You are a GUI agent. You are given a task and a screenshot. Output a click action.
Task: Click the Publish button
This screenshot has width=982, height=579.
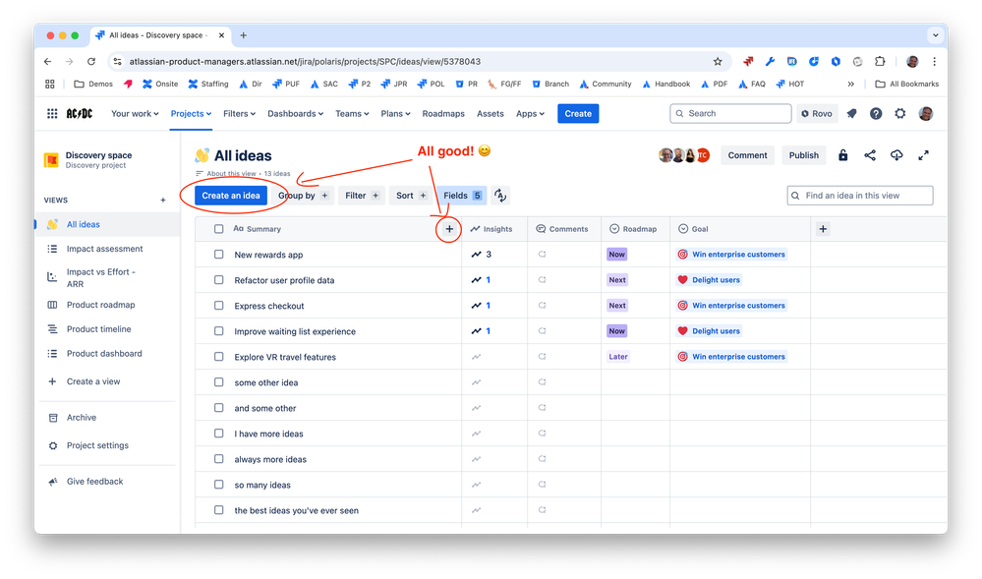(x=803, y=155)
